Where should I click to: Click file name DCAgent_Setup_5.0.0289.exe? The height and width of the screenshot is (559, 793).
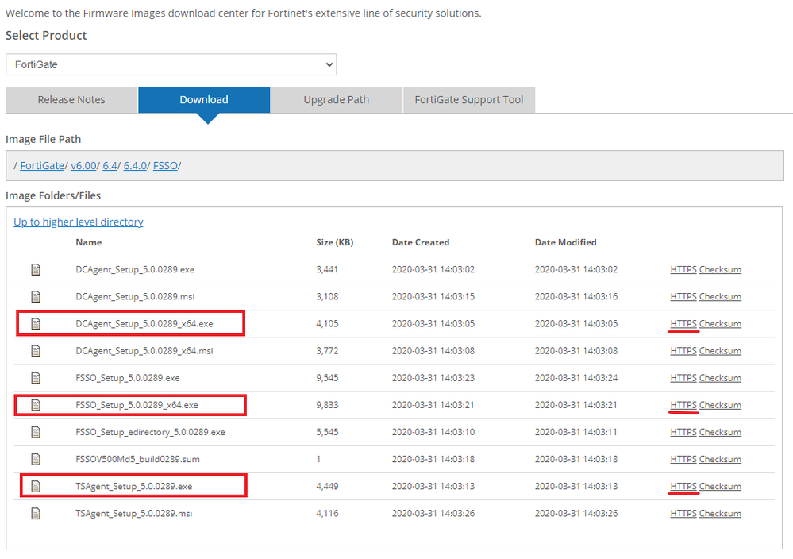135,270
